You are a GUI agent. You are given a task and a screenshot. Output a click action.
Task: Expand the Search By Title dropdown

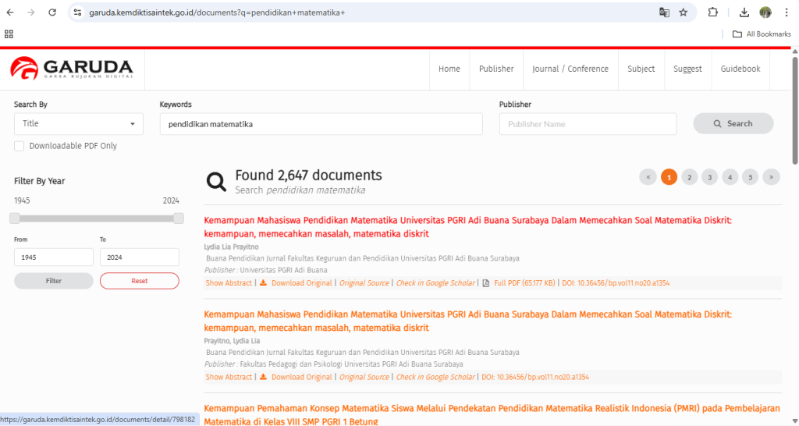(x=78, y=124)
